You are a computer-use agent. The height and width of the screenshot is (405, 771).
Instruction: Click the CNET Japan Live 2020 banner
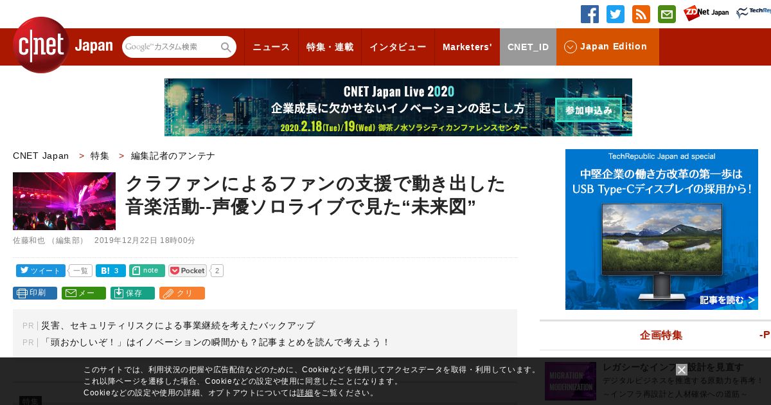tap(398, 107)
